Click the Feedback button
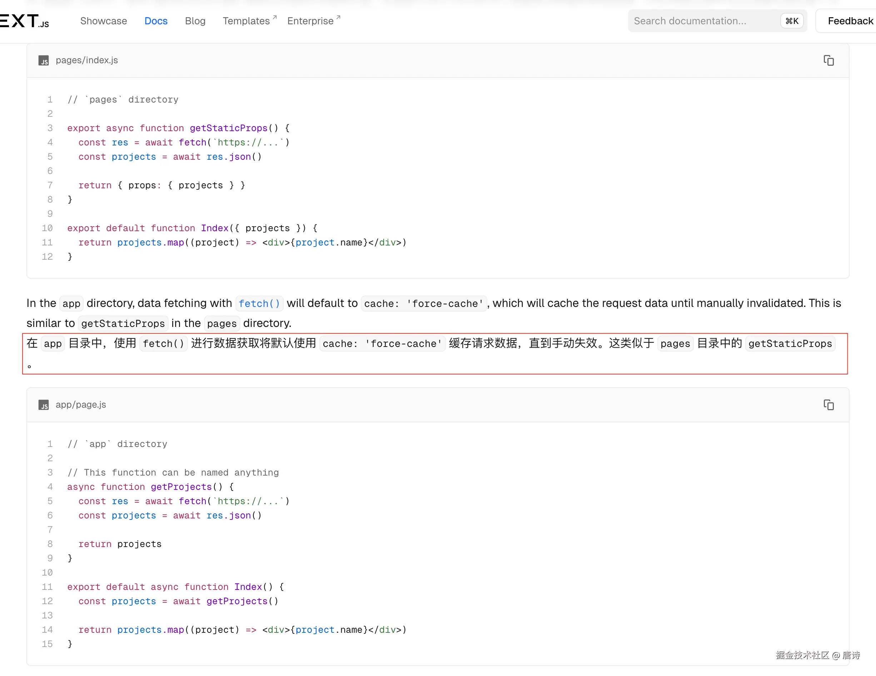 click(x=850, y=21)
